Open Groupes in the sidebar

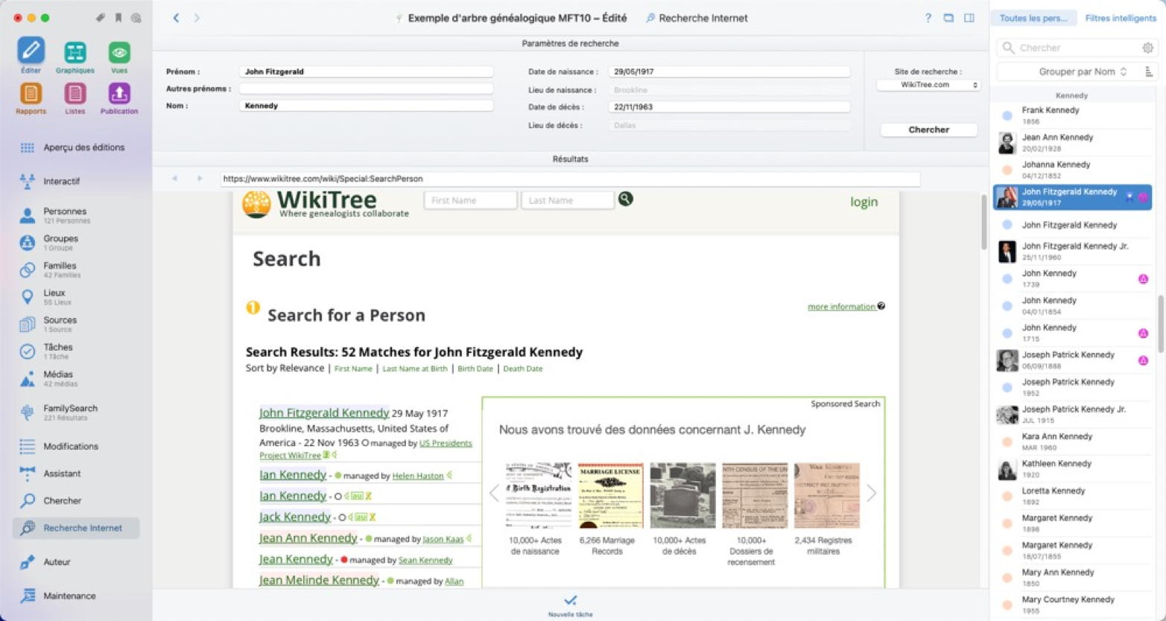click(x=76, y=243)
